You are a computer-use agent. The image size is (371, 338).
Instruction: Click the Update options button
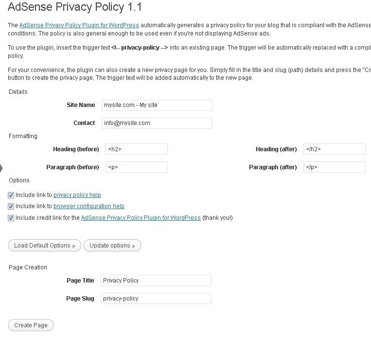tap(112, 246)
